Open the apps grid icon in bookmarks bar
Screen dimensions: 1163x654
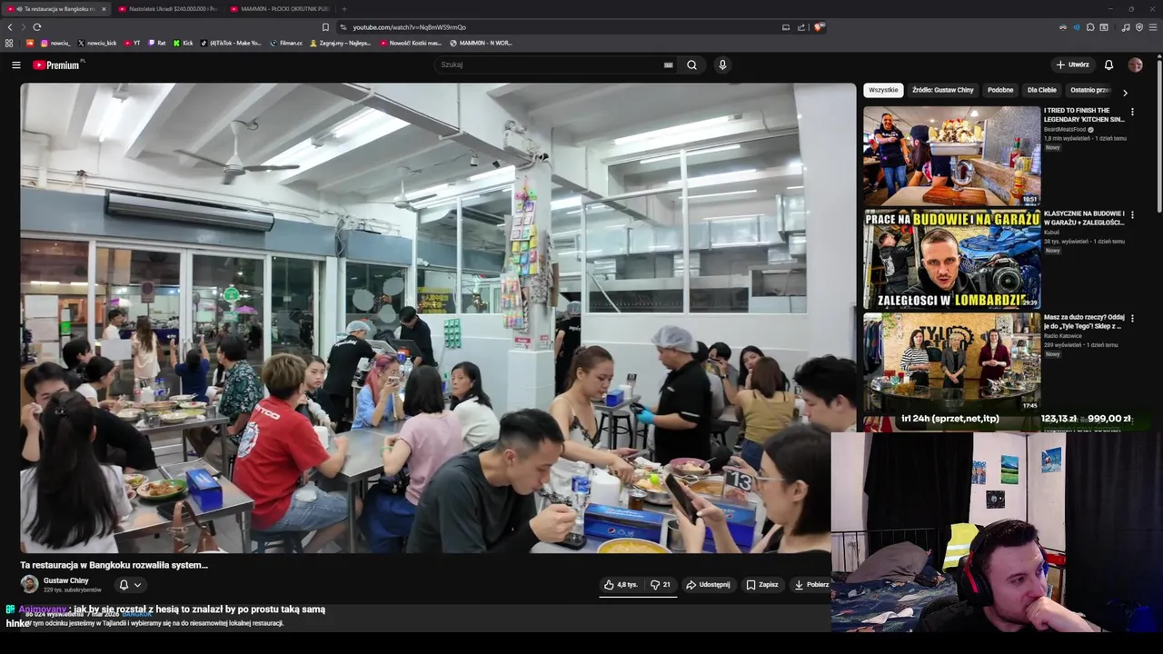pyautogui.click(x=9, y=43)
